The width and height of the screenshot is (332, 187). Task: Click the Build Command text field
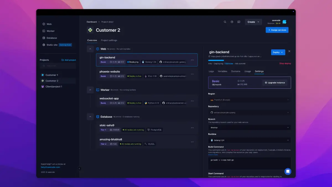[249, 163]
